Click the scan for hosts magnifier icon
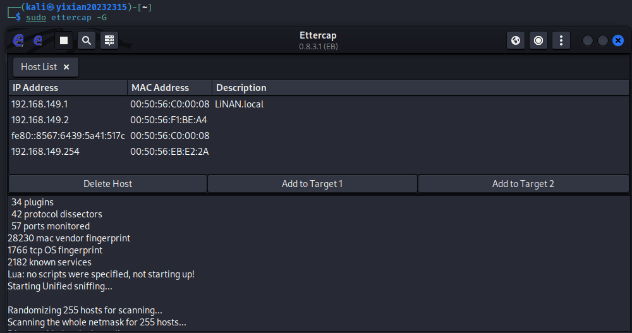This screenshot has width=632, height=333. (87, 40)
